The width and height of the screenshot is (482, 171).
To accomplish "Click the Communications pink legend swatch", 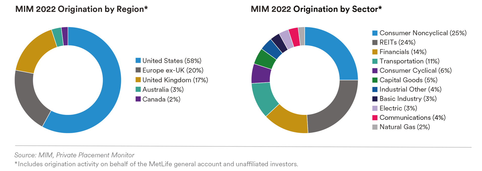I will [x=375, y=118].
